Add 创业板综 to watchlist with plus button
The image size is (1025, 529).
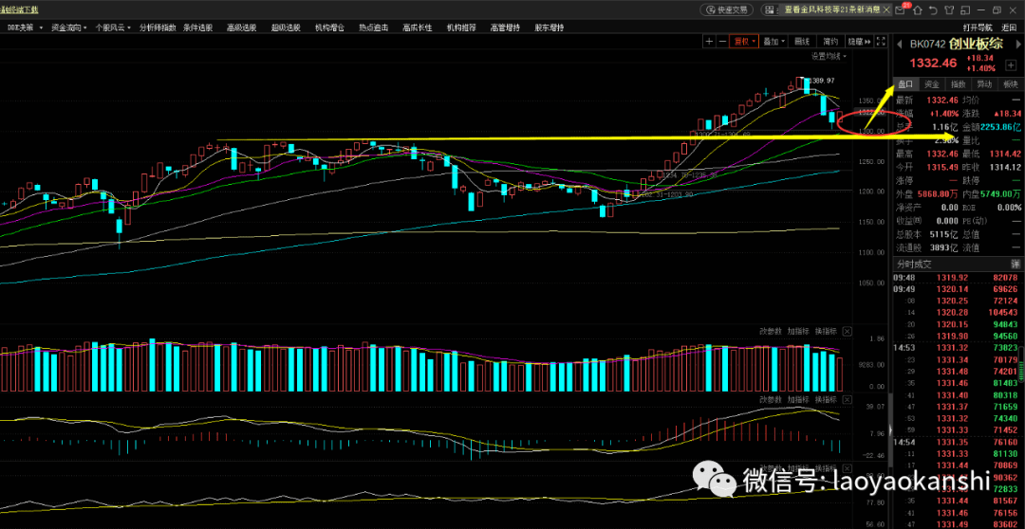[1011, 65]
